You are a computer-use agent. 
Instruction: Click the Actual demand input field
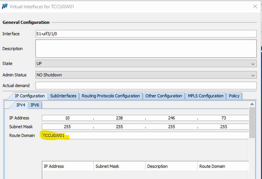tap(146, 85)
